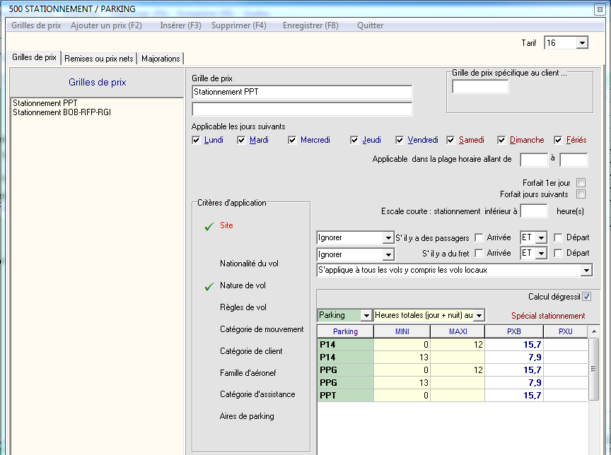
Task: Close the Stationnement / Parking window
Action: [600, 9]
